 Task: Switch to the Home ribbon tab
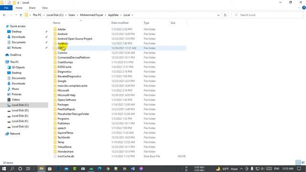click(19, 8)
